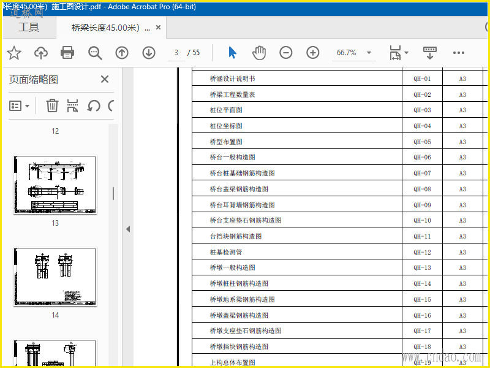
Task: Click the 桥墩地系梁钢筋构造图 row text
Action: coord(242,299)
